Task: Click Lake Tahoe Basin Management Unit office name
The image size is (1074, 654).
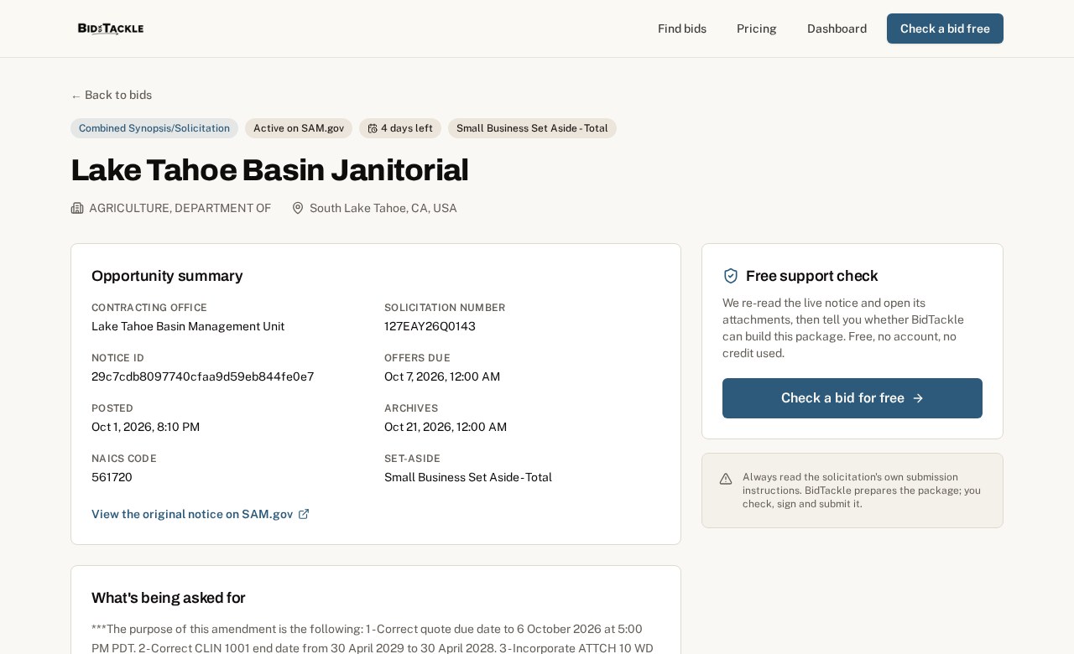Action: pos(188,326)
